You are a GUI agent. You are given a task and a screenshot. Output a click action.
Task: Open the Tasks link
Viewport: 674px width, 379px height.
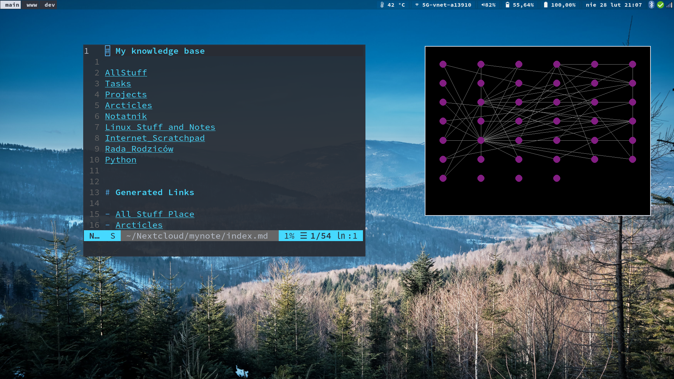118,84
